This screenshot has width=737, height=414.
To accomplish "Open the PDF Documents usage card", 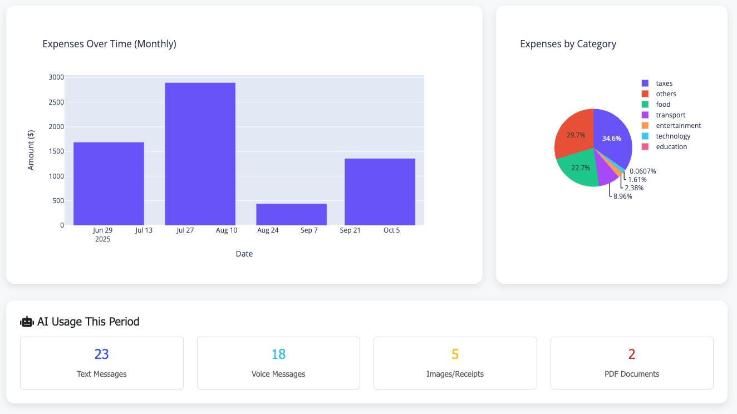I will pyautogui.click(x=632, y=363).
